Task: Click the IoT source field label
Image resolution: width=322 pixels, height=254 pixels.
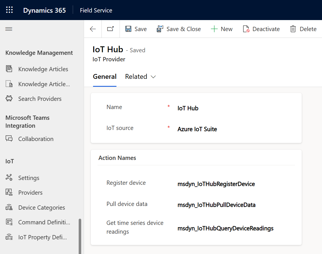Action: point(120,128)
